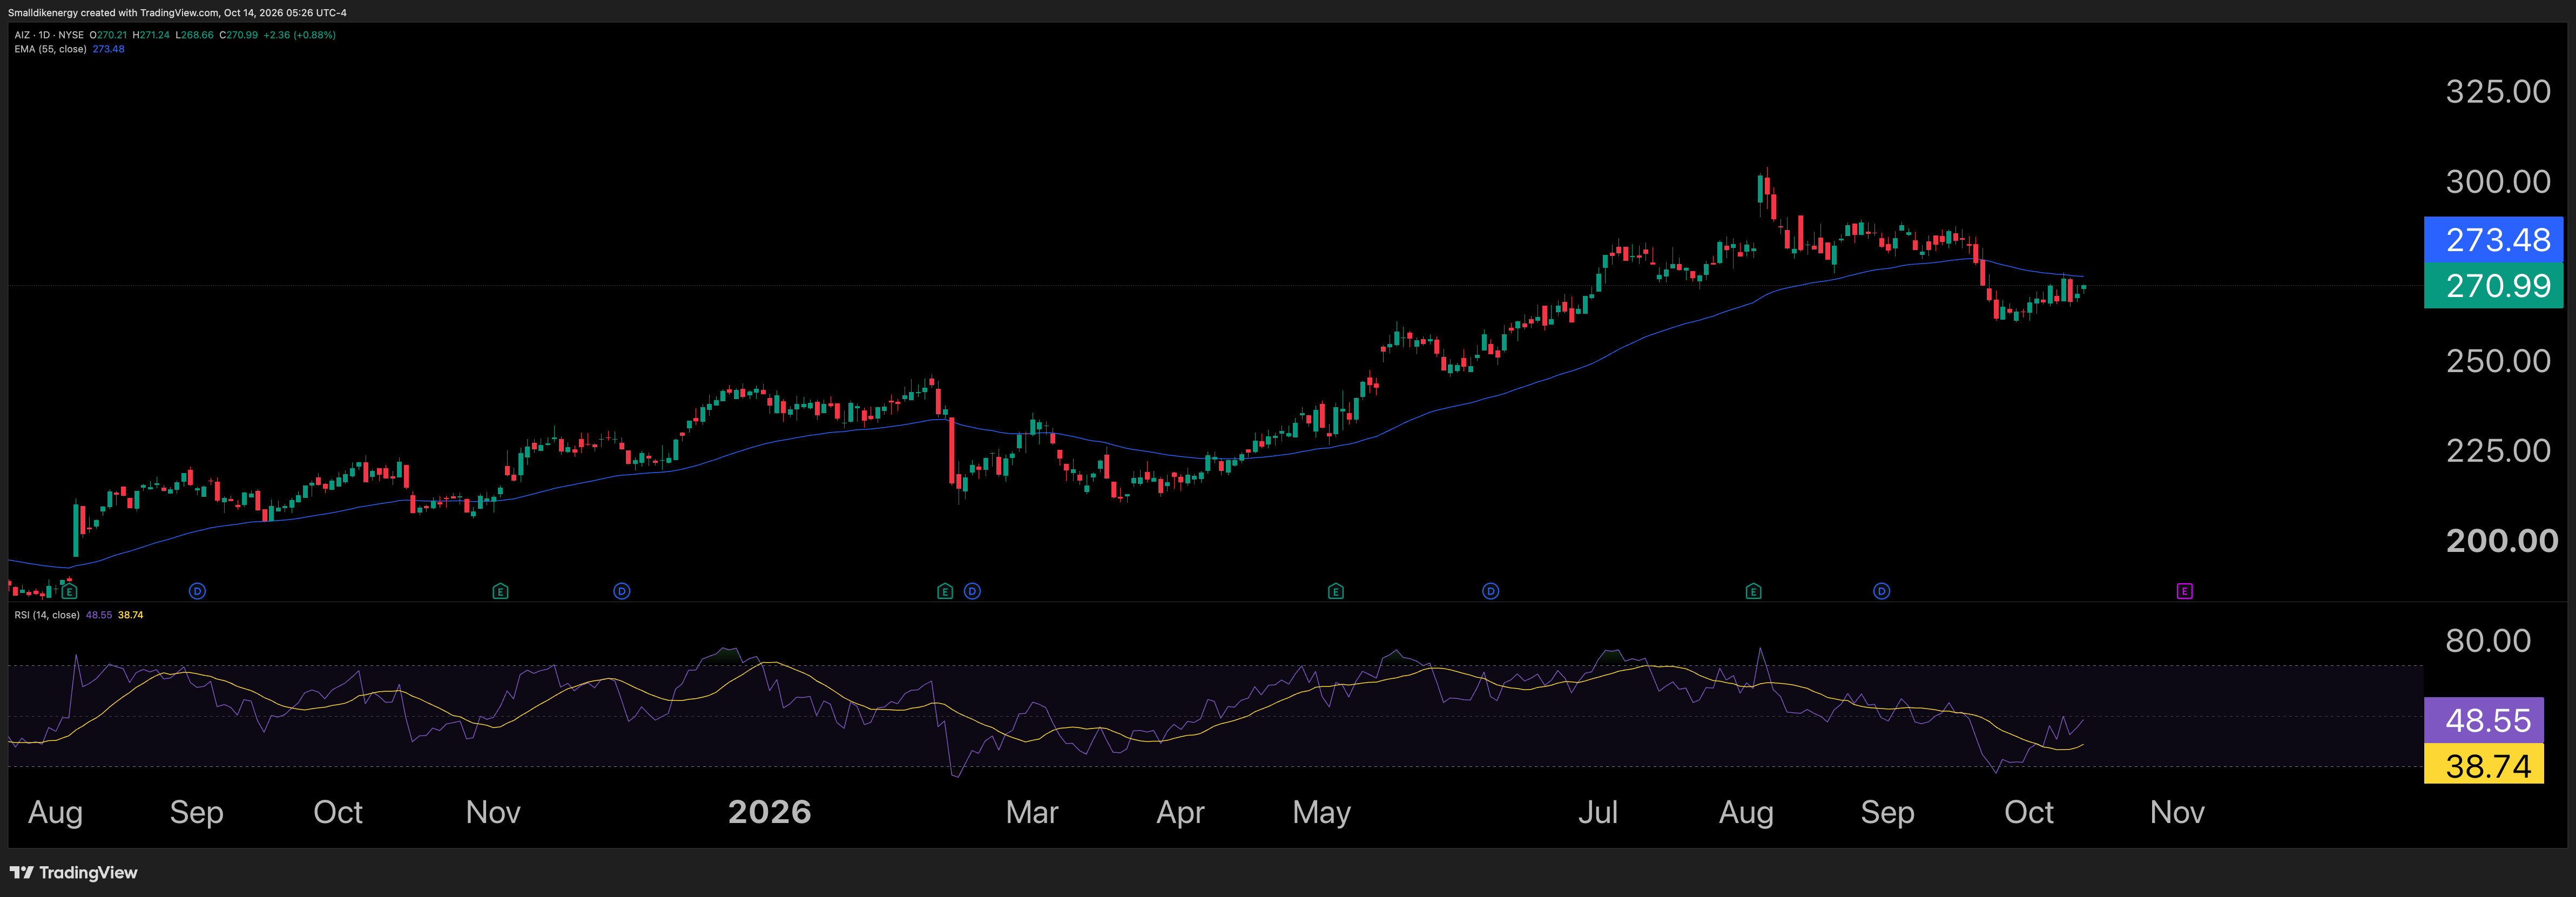The width and height of the screenshot is (2576, 897).
Task: Click the dividend marker under December 2025
Action: 621,591
